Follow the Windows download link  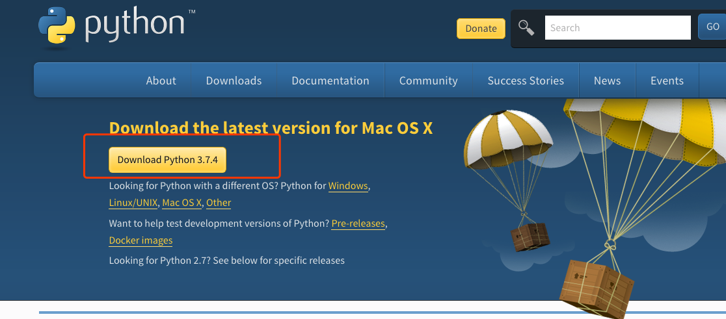(348, 186)
